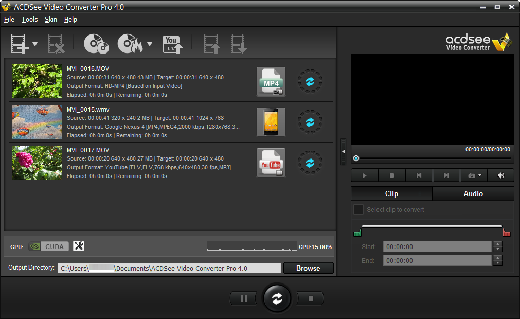Increase the End time stepper
Screen dimensions: 520x319
497,258
